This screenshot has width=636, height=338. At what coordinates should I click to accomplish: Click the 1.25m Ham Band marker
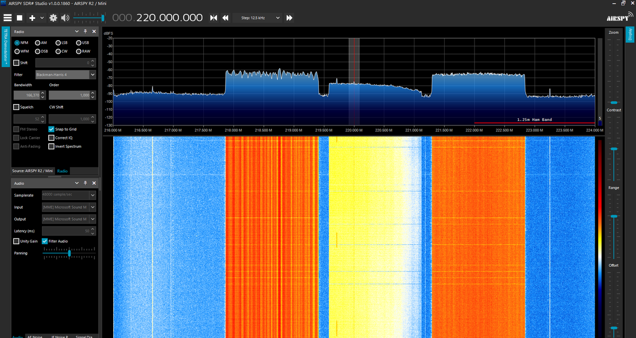pos(534,120)
